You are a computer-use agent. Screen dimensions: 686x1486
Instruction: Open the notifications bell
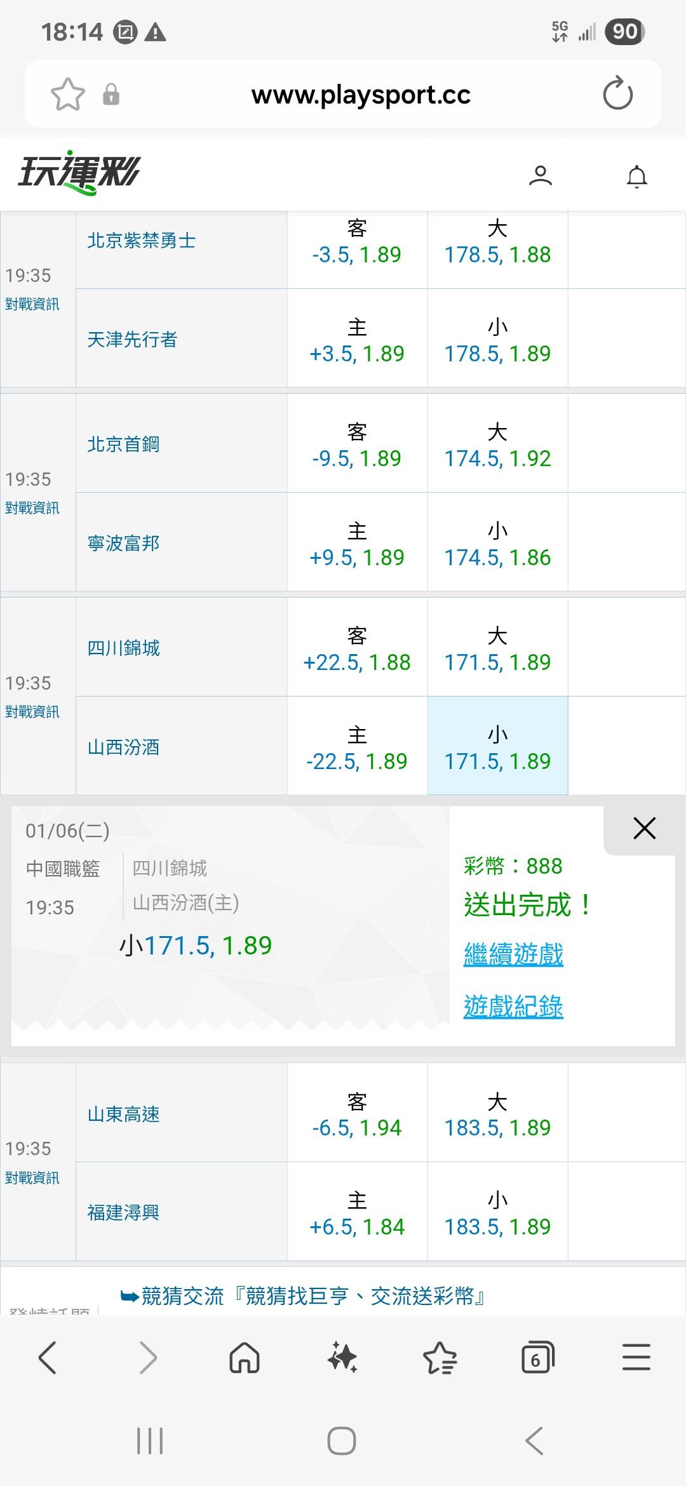click(x=636, y=177)
